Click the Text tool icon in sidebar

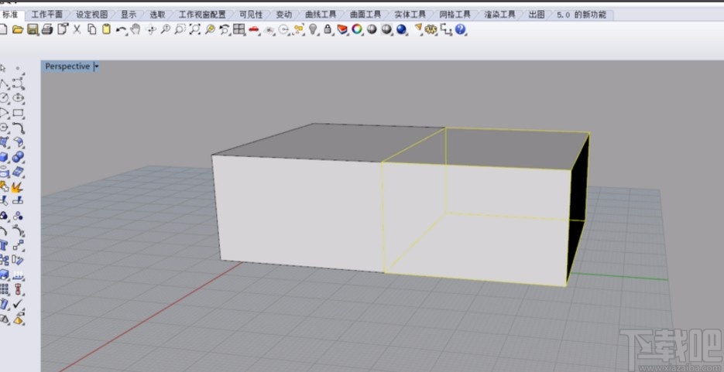(x=4, y=244)
